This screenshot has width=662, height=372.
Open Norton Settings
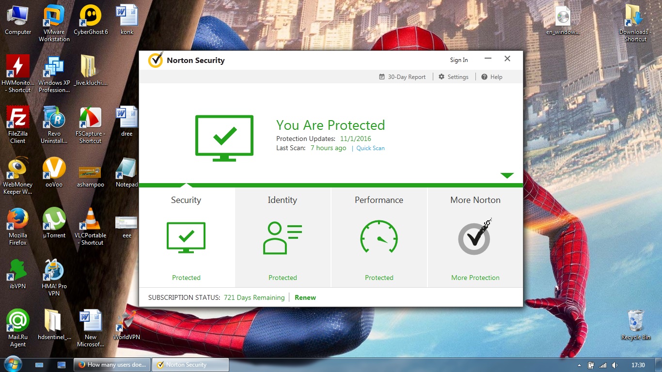(x=454, y=77)
